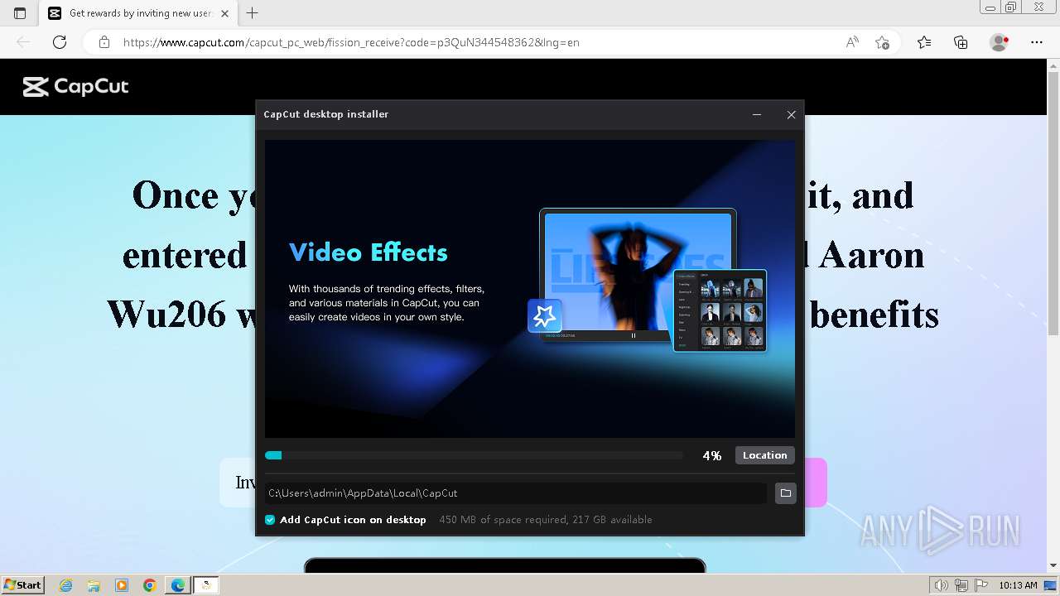Screen dimensions: 1060x596
Task: Switch to Edge in taskbar
Action: [x=178, y=585]
